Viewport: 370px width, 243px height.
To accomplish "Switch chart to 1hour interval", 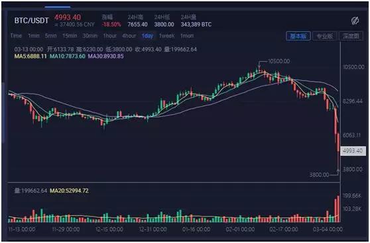I will (x=110, y=36).
